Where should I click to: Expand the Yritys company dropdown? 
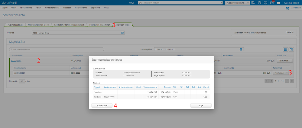[x=180, y=3]
